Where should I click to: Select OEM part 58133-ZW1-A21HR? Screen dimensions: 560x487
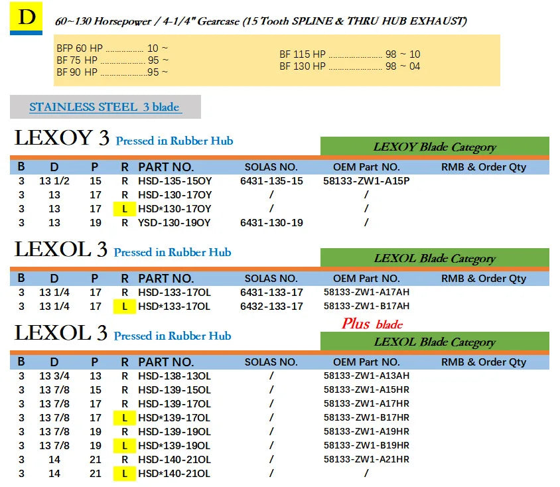[x=366, y=459]
